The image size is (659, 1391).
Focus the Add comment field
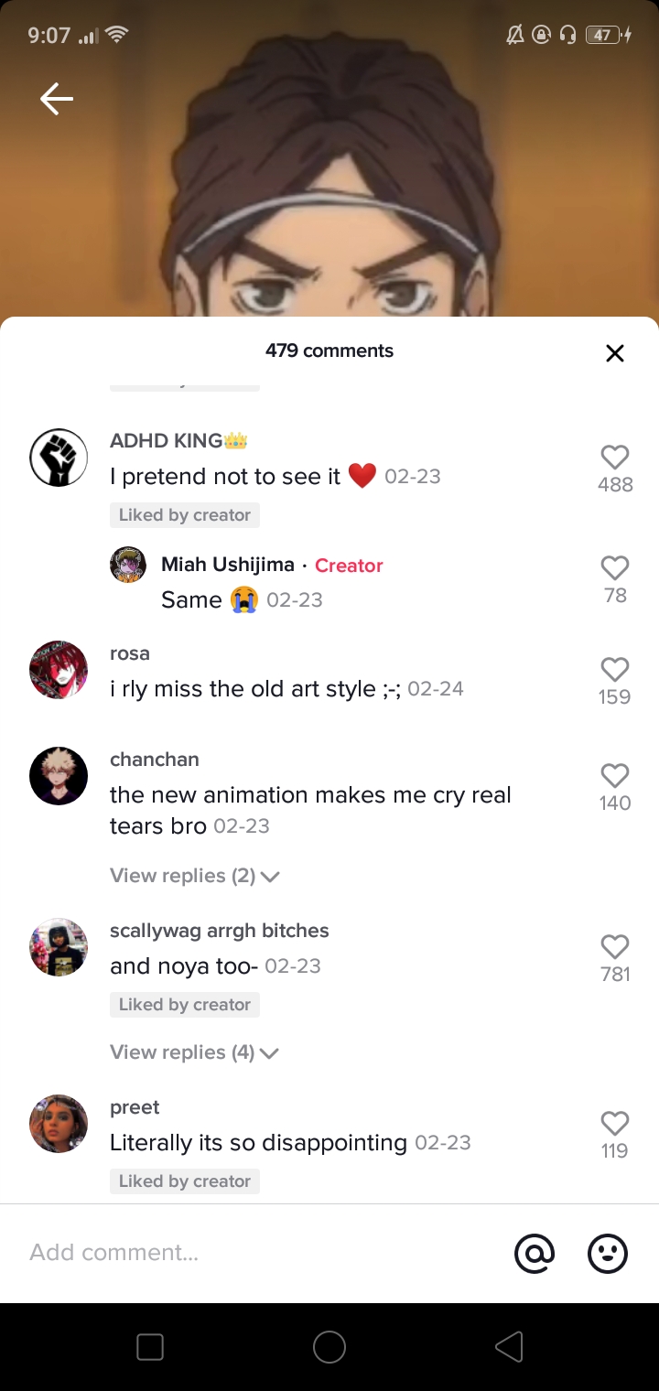pyautogui.click(x=256, y=1253)
